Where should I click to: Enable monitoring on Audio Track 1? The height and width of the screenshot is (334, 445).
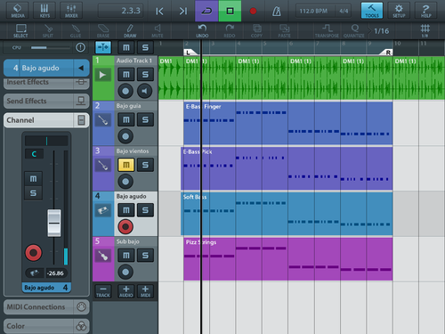click(x=145, y=91)
